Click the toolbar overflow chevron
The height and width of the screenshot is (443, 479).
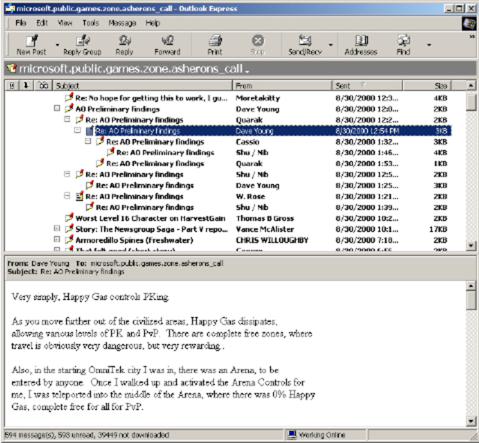(472, 37)
